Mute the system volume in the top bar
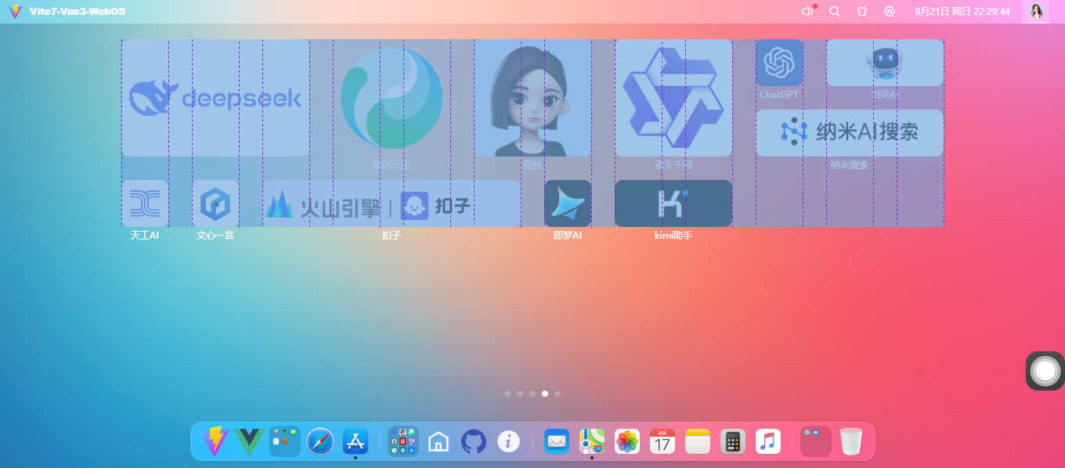The image size is (1065, 468). pyautogui.click(x=807, y=11)
